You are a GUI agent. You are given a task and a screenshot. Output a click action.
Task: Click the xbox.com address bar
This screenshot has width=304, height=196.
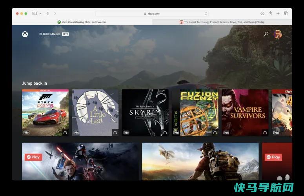click(152, 14)
